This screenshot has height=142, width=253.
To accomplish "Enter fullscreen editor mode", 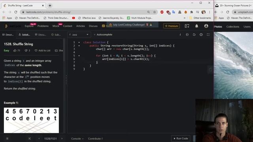I will 208,35.
